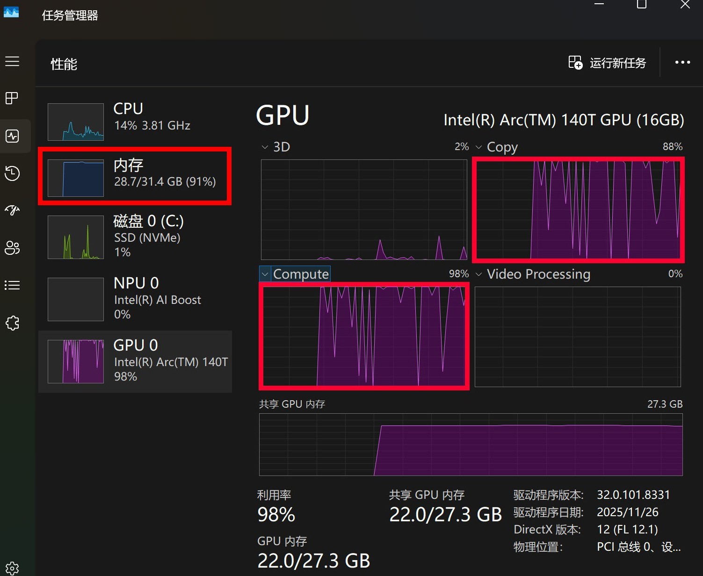
Task: Click the SSD (NVMe) disk text
Action: point(147,238)
